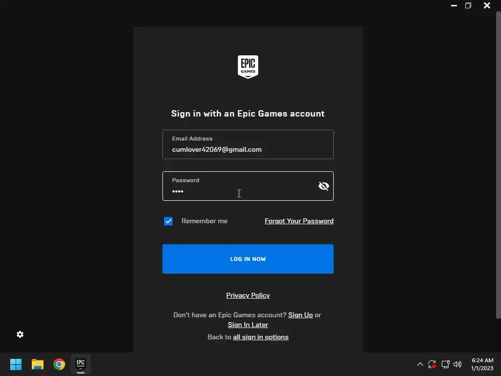Show hidden system tray icons
This screenshot has height=376, width=501.
[420, 364]
